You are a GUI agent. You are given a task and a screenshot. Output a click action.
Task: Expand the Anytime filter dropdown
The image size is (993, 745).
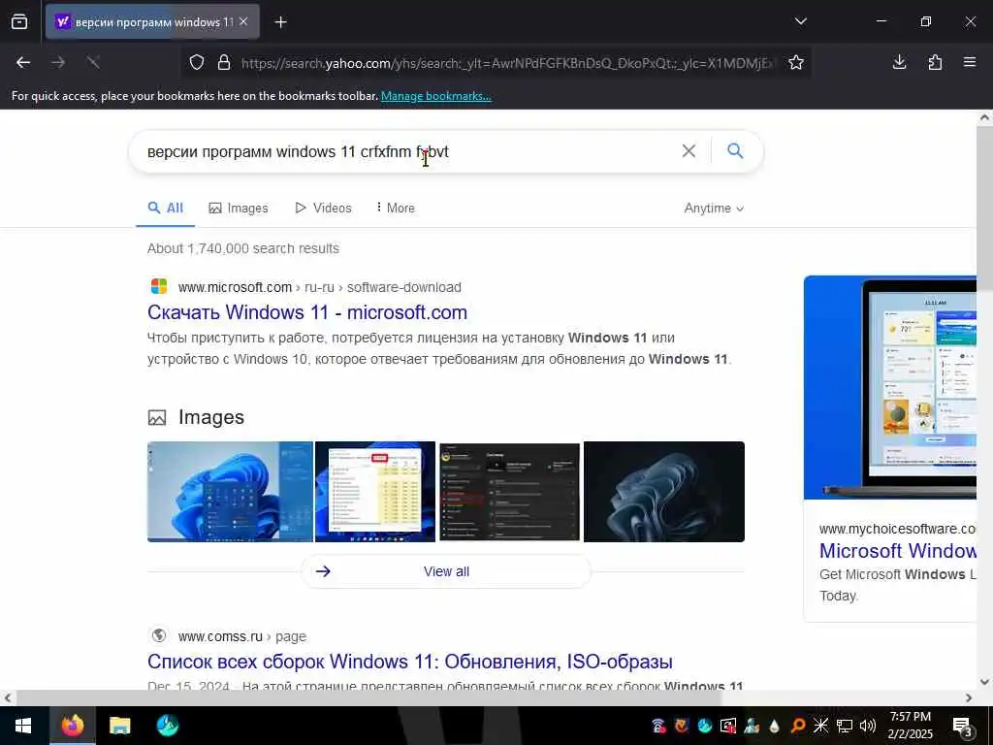tap(714, 209)
